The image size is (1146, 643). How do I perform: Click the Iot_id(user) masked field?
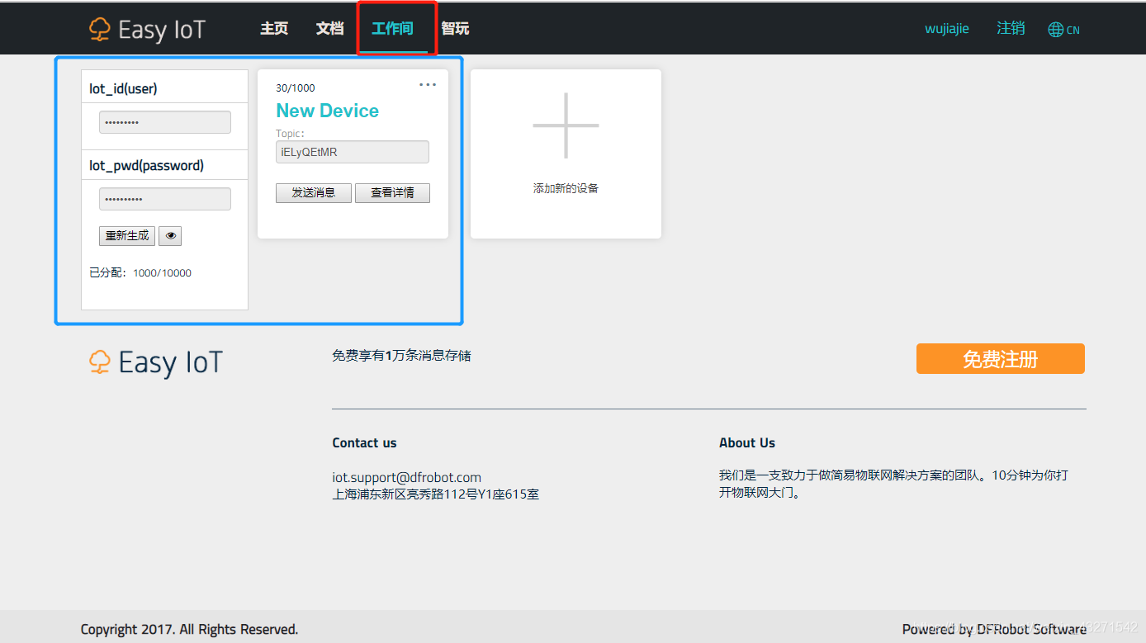(x=165, y=122)
